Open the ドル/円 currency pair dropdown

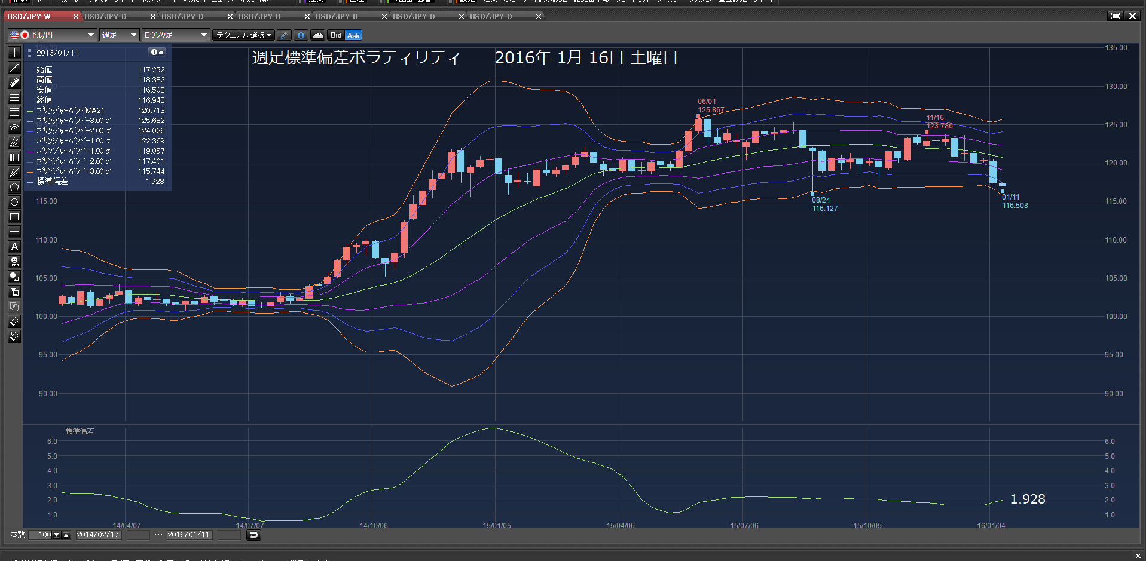pyautogui.click(x=52, y=35)
